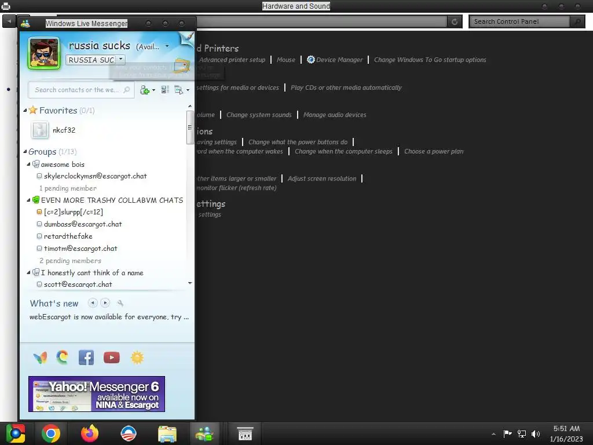The image size is (593, 445).
Task: Click the Search Control Panel field
Action: click(519, 21)
